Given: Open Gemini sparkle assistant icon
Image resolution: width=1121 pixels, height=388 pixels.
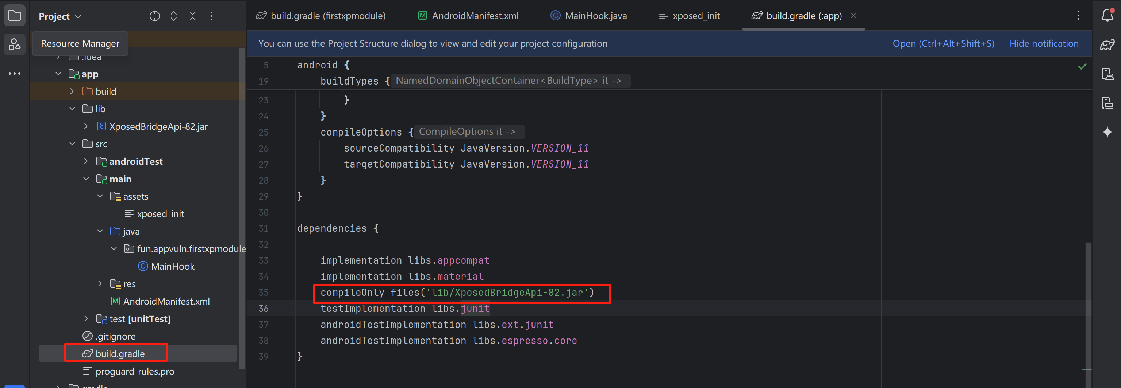Looking at the screenshot, I should pyautogui.click(x=1107, y=132).
